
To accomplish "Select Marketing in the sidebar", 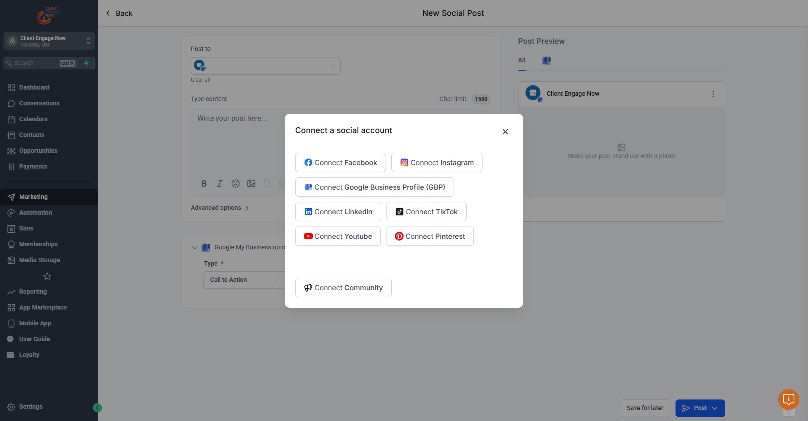I will click(49, 197).
